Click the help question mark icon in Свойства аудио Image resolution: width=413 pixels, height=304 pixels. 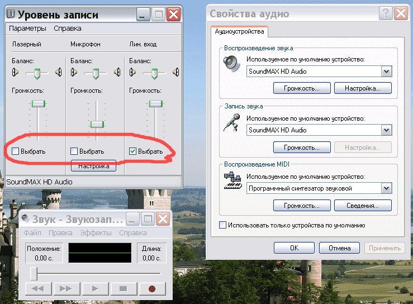pyautogui.click(x=385, y=13)
